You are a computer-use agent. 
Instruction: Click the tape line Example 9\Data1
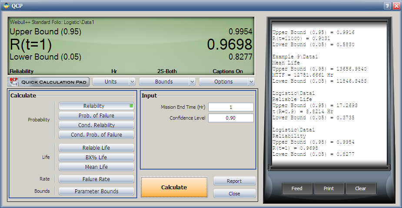click(295, 57)
